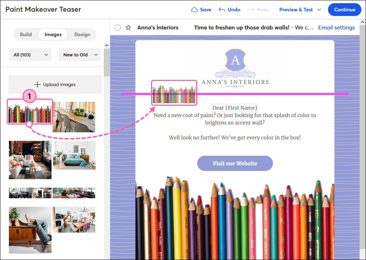
Task: Click the grayed Redo arrow icon
Action: point(251,10)
